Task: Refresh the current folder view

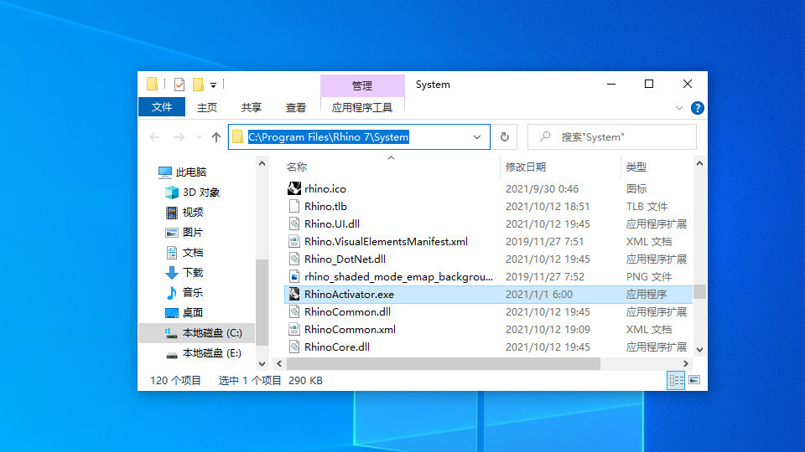Action: point(505,137)
